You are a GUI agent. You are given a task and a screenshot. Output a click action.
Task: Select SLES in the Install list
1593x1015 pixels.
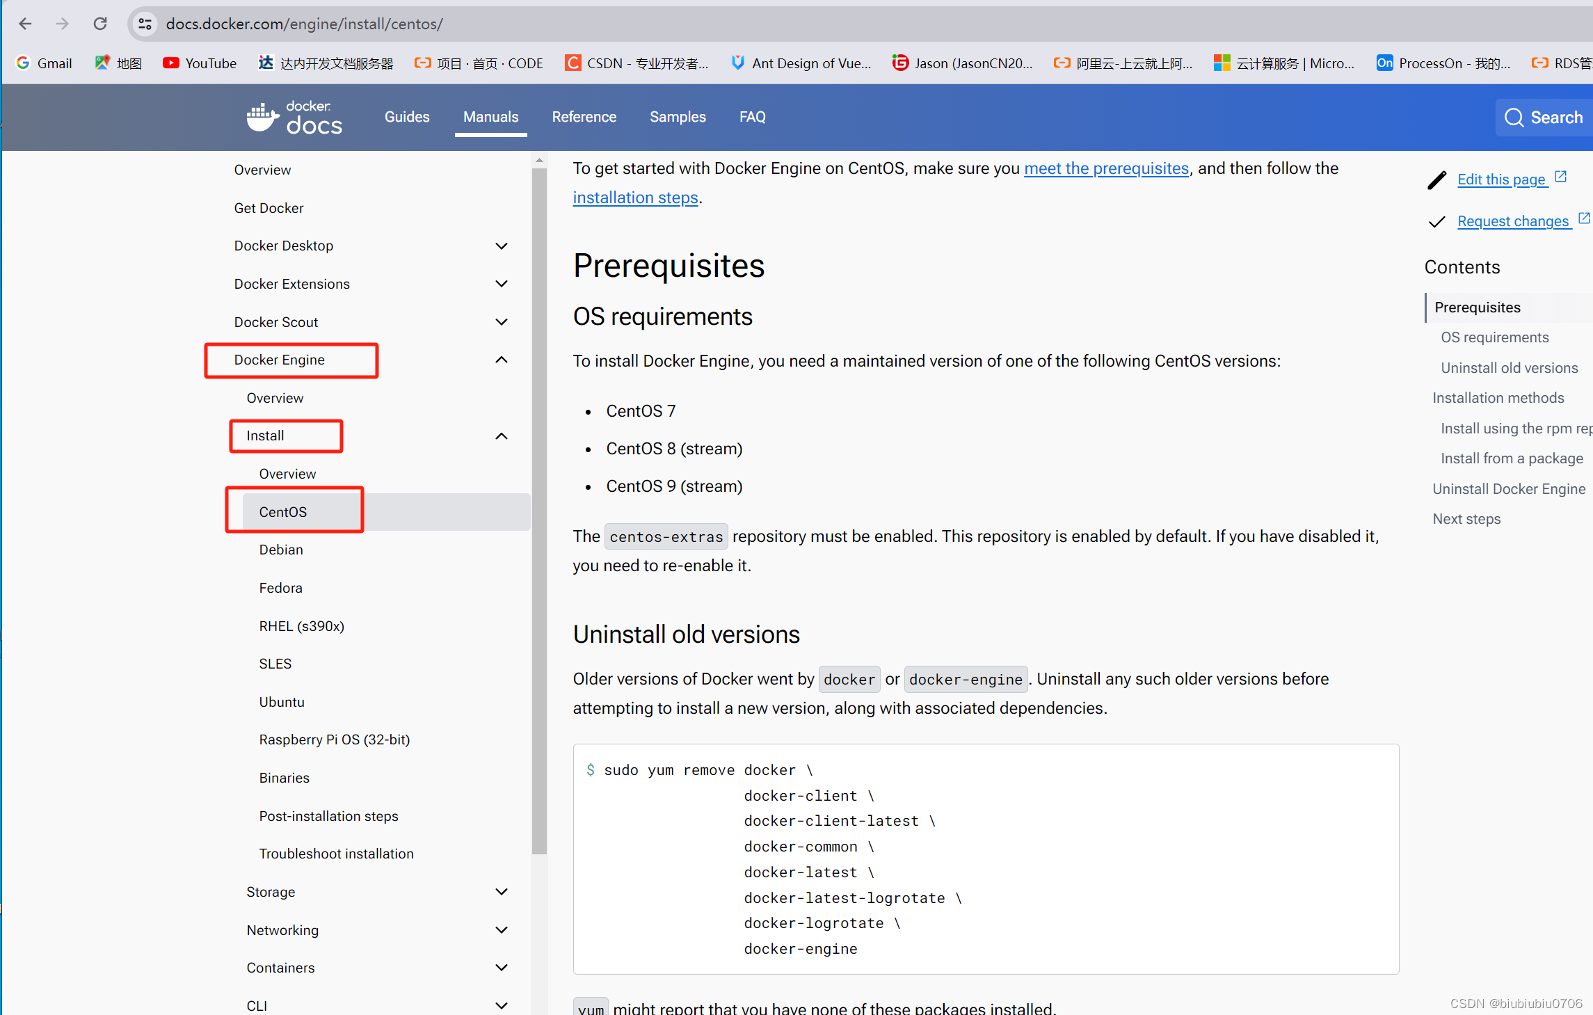[x=275, y=664]
